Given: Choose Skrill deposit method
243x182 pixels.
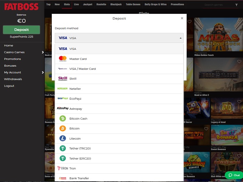Looking at the screenshot, I should (119, 79).
